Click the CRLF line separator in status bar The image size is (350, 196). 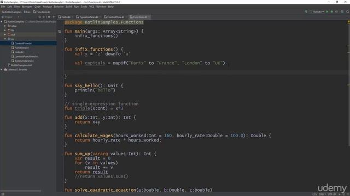tap(322, 194)
